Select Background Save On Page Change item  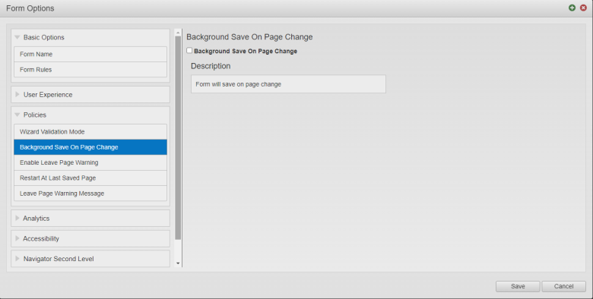tap(90, 147)
